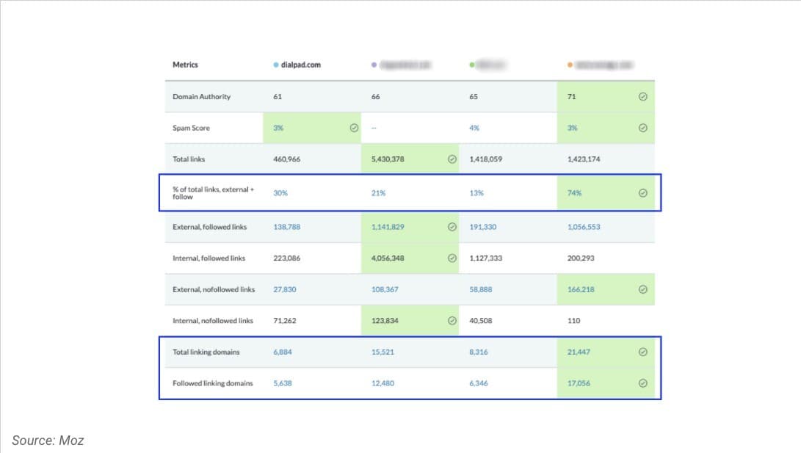The image size is (801, 453).
Task: Select the 30% external follow percentage link
Action: [x=280, y=193]
